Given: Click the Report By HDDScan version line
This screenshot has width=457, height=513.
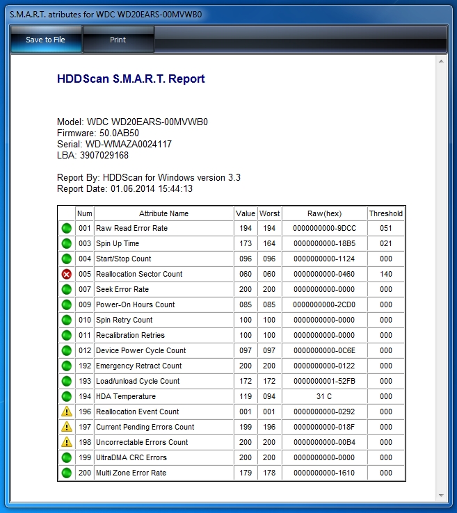Looking at the screenshot, I should [149, 178].
